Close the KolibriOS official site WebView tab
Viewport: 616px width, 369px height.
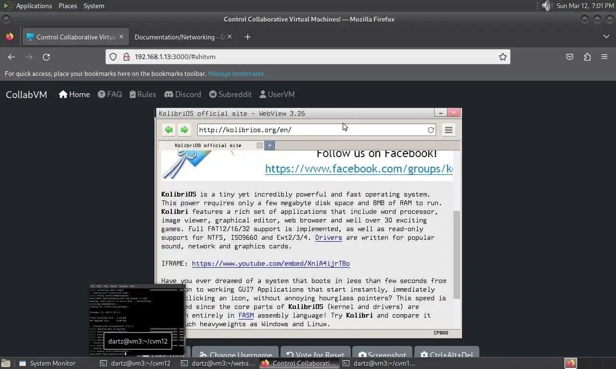[259, 145]
